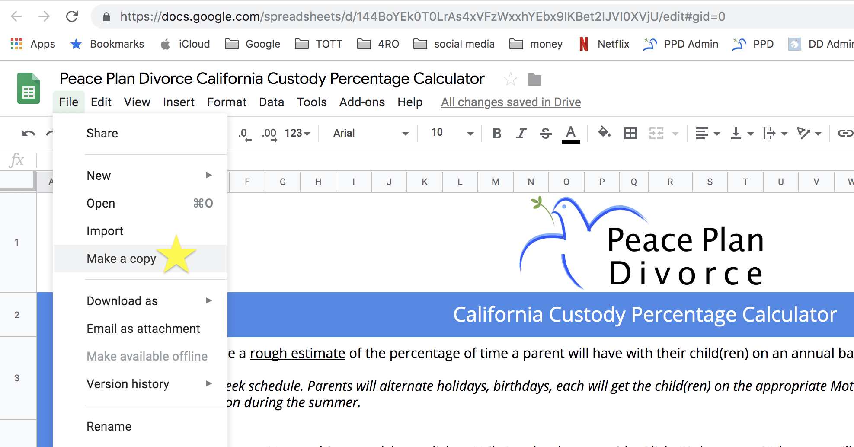Open the text color picker
Image resolution: width=854 pixels, height=447 pixels.
coord(571,134)
